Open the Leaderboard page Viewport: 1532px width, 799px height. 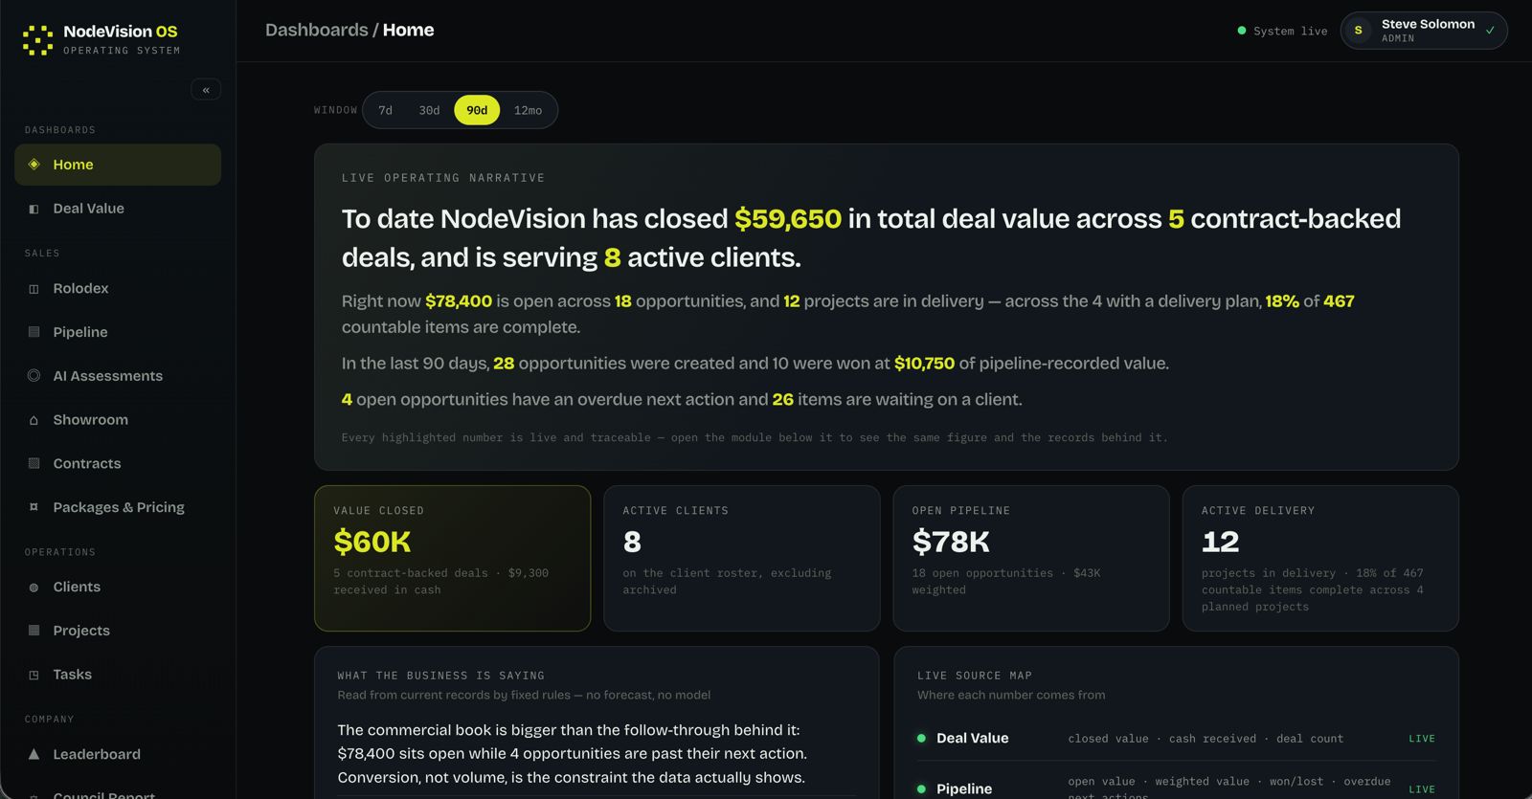pos(118,754)
